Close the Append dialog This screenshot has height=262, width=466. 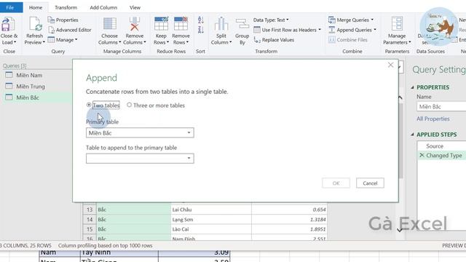[x=390, y=65]
